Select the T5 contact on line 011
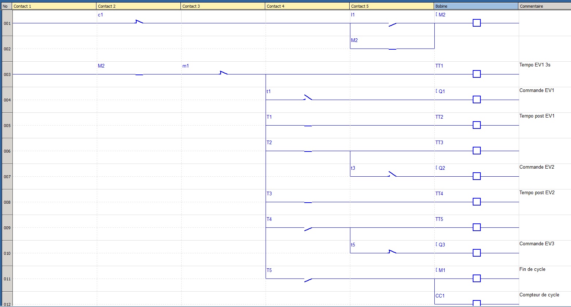Image resolution: width=571 pixels, height=307 pixels. 308,280
